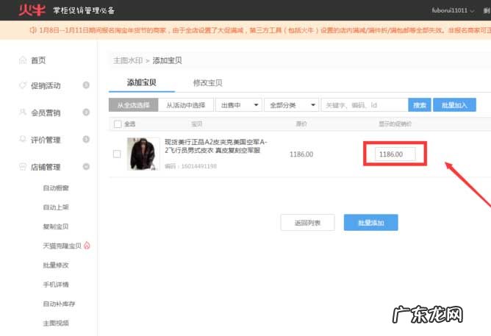Image resolution: width=491 pixels, height=336 pixels.
Task: Tick the leather jacket item checkbox
Action: [x=117, y=154]
